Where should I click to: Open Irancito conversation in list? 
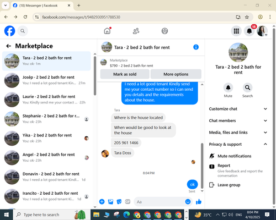(46, 196)
